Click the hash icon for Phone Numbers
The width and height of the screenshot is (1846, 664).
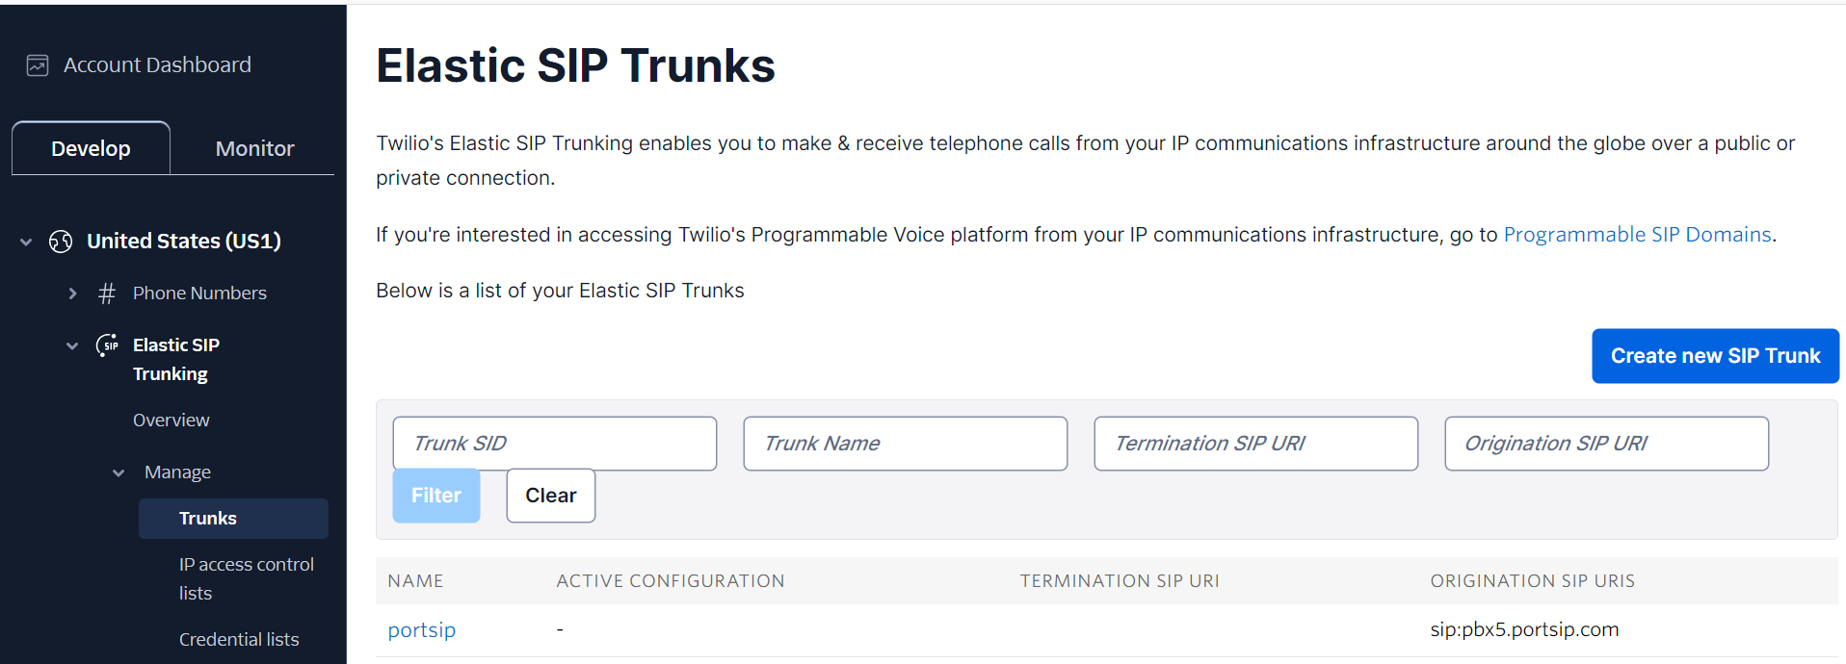(x=107, y=294)
